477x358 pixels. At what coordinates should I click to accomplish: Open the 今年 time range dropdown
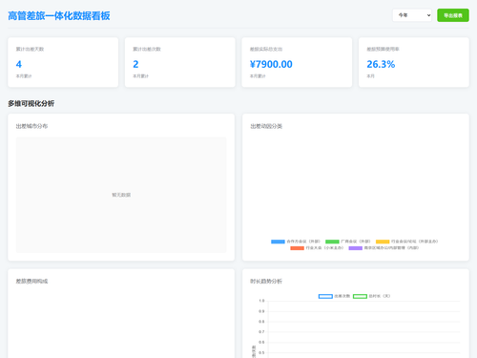point(412,15)
